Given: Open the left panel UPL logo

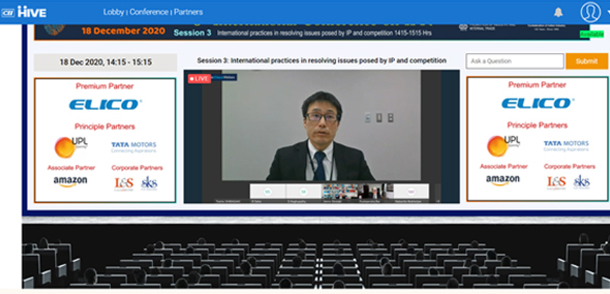Looking at the screenshot, I should [70, 147].
